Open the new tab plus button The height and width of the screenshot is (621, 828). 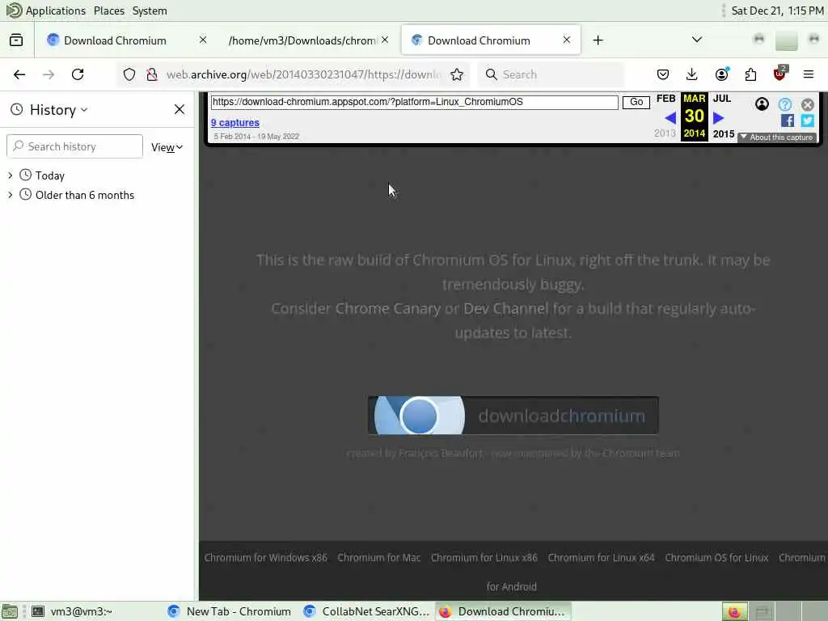pyautogui.click(x=598, y=40)
